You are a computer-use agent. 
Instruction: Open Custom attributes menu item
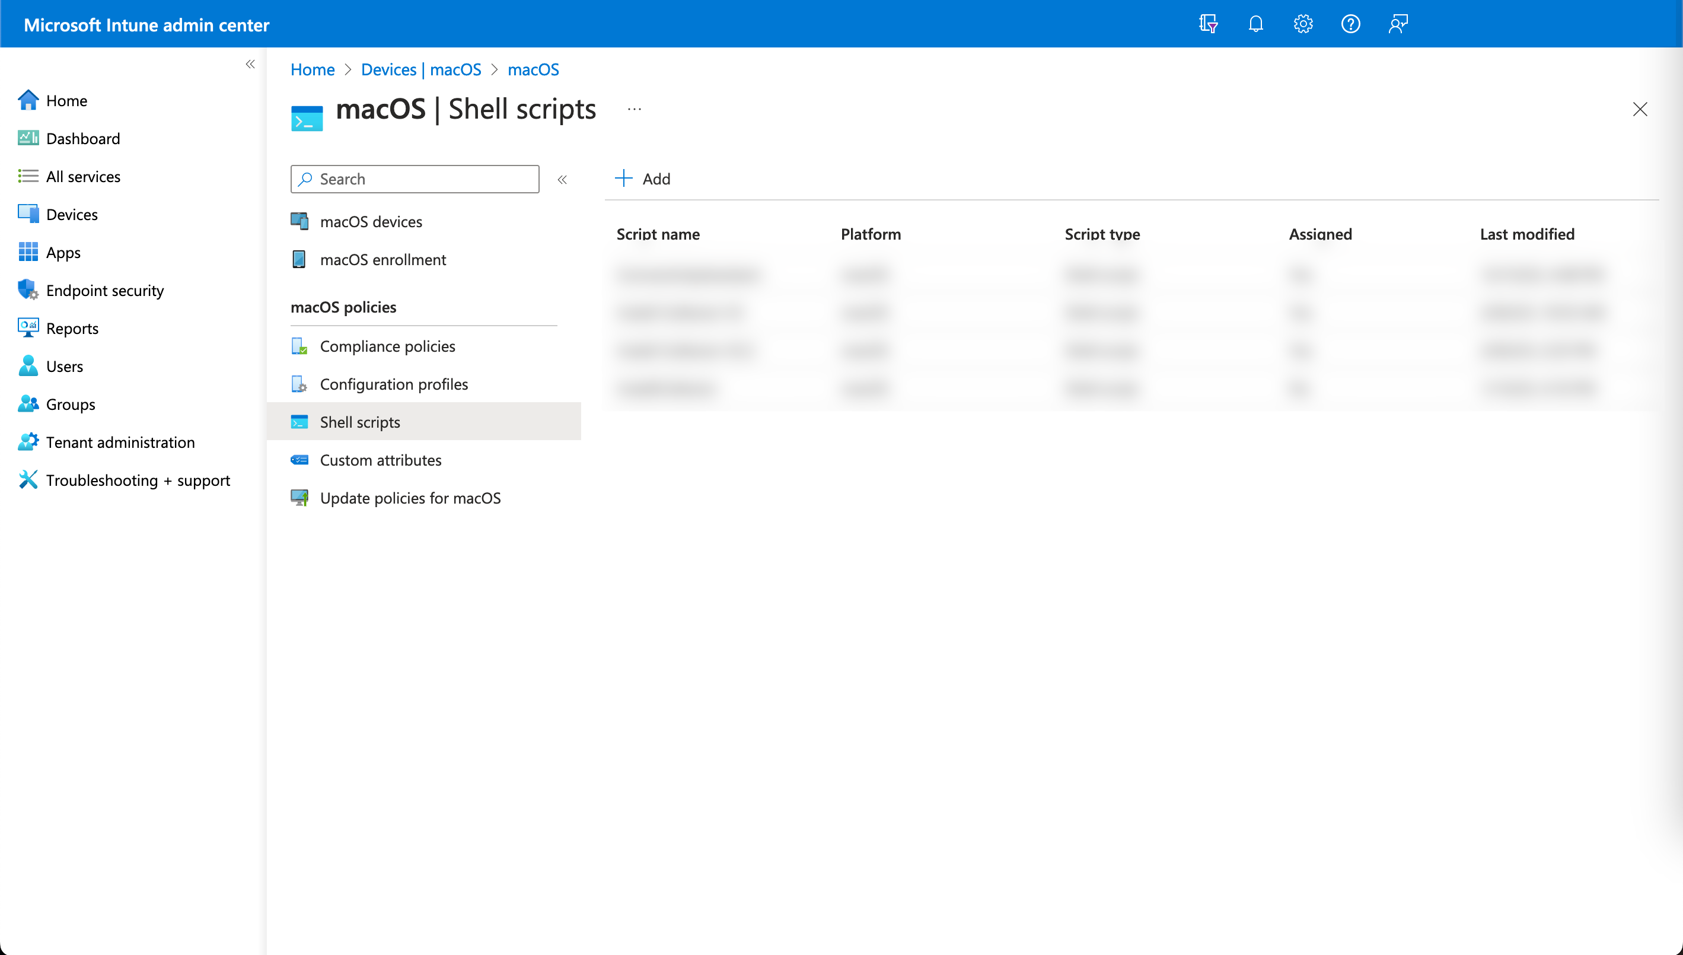click(380, 460)
